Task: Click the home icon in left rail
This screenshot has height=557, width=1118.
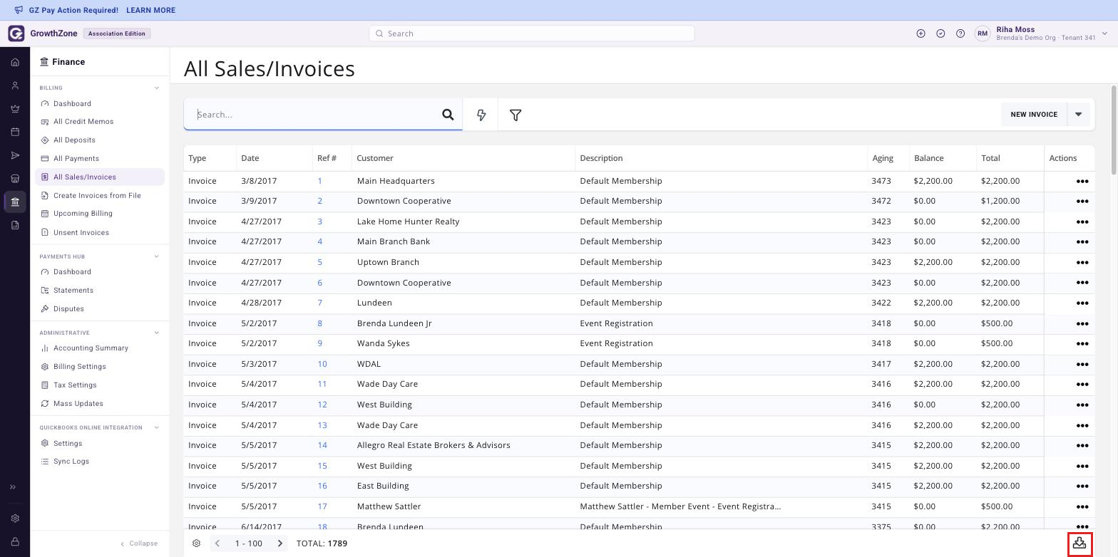Action: (x=15, y=62)
